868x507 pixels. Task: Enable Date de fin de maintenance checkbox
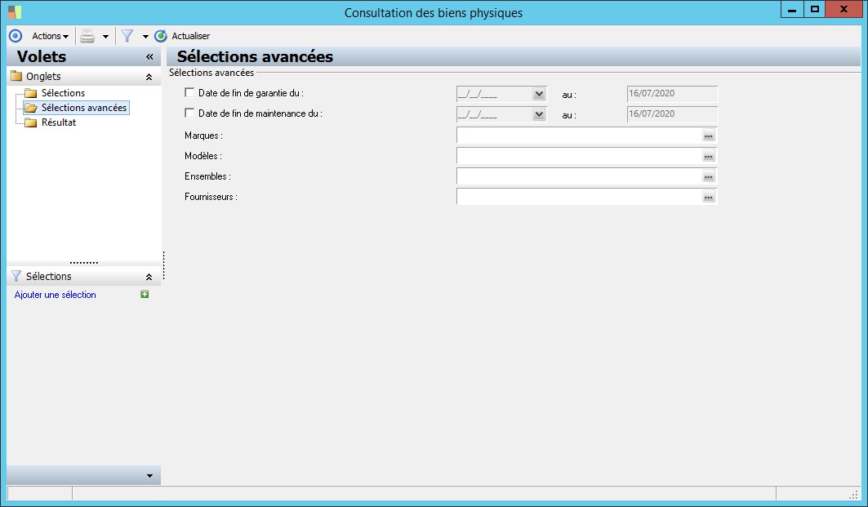pyautogui.click(x=189, y=113)
